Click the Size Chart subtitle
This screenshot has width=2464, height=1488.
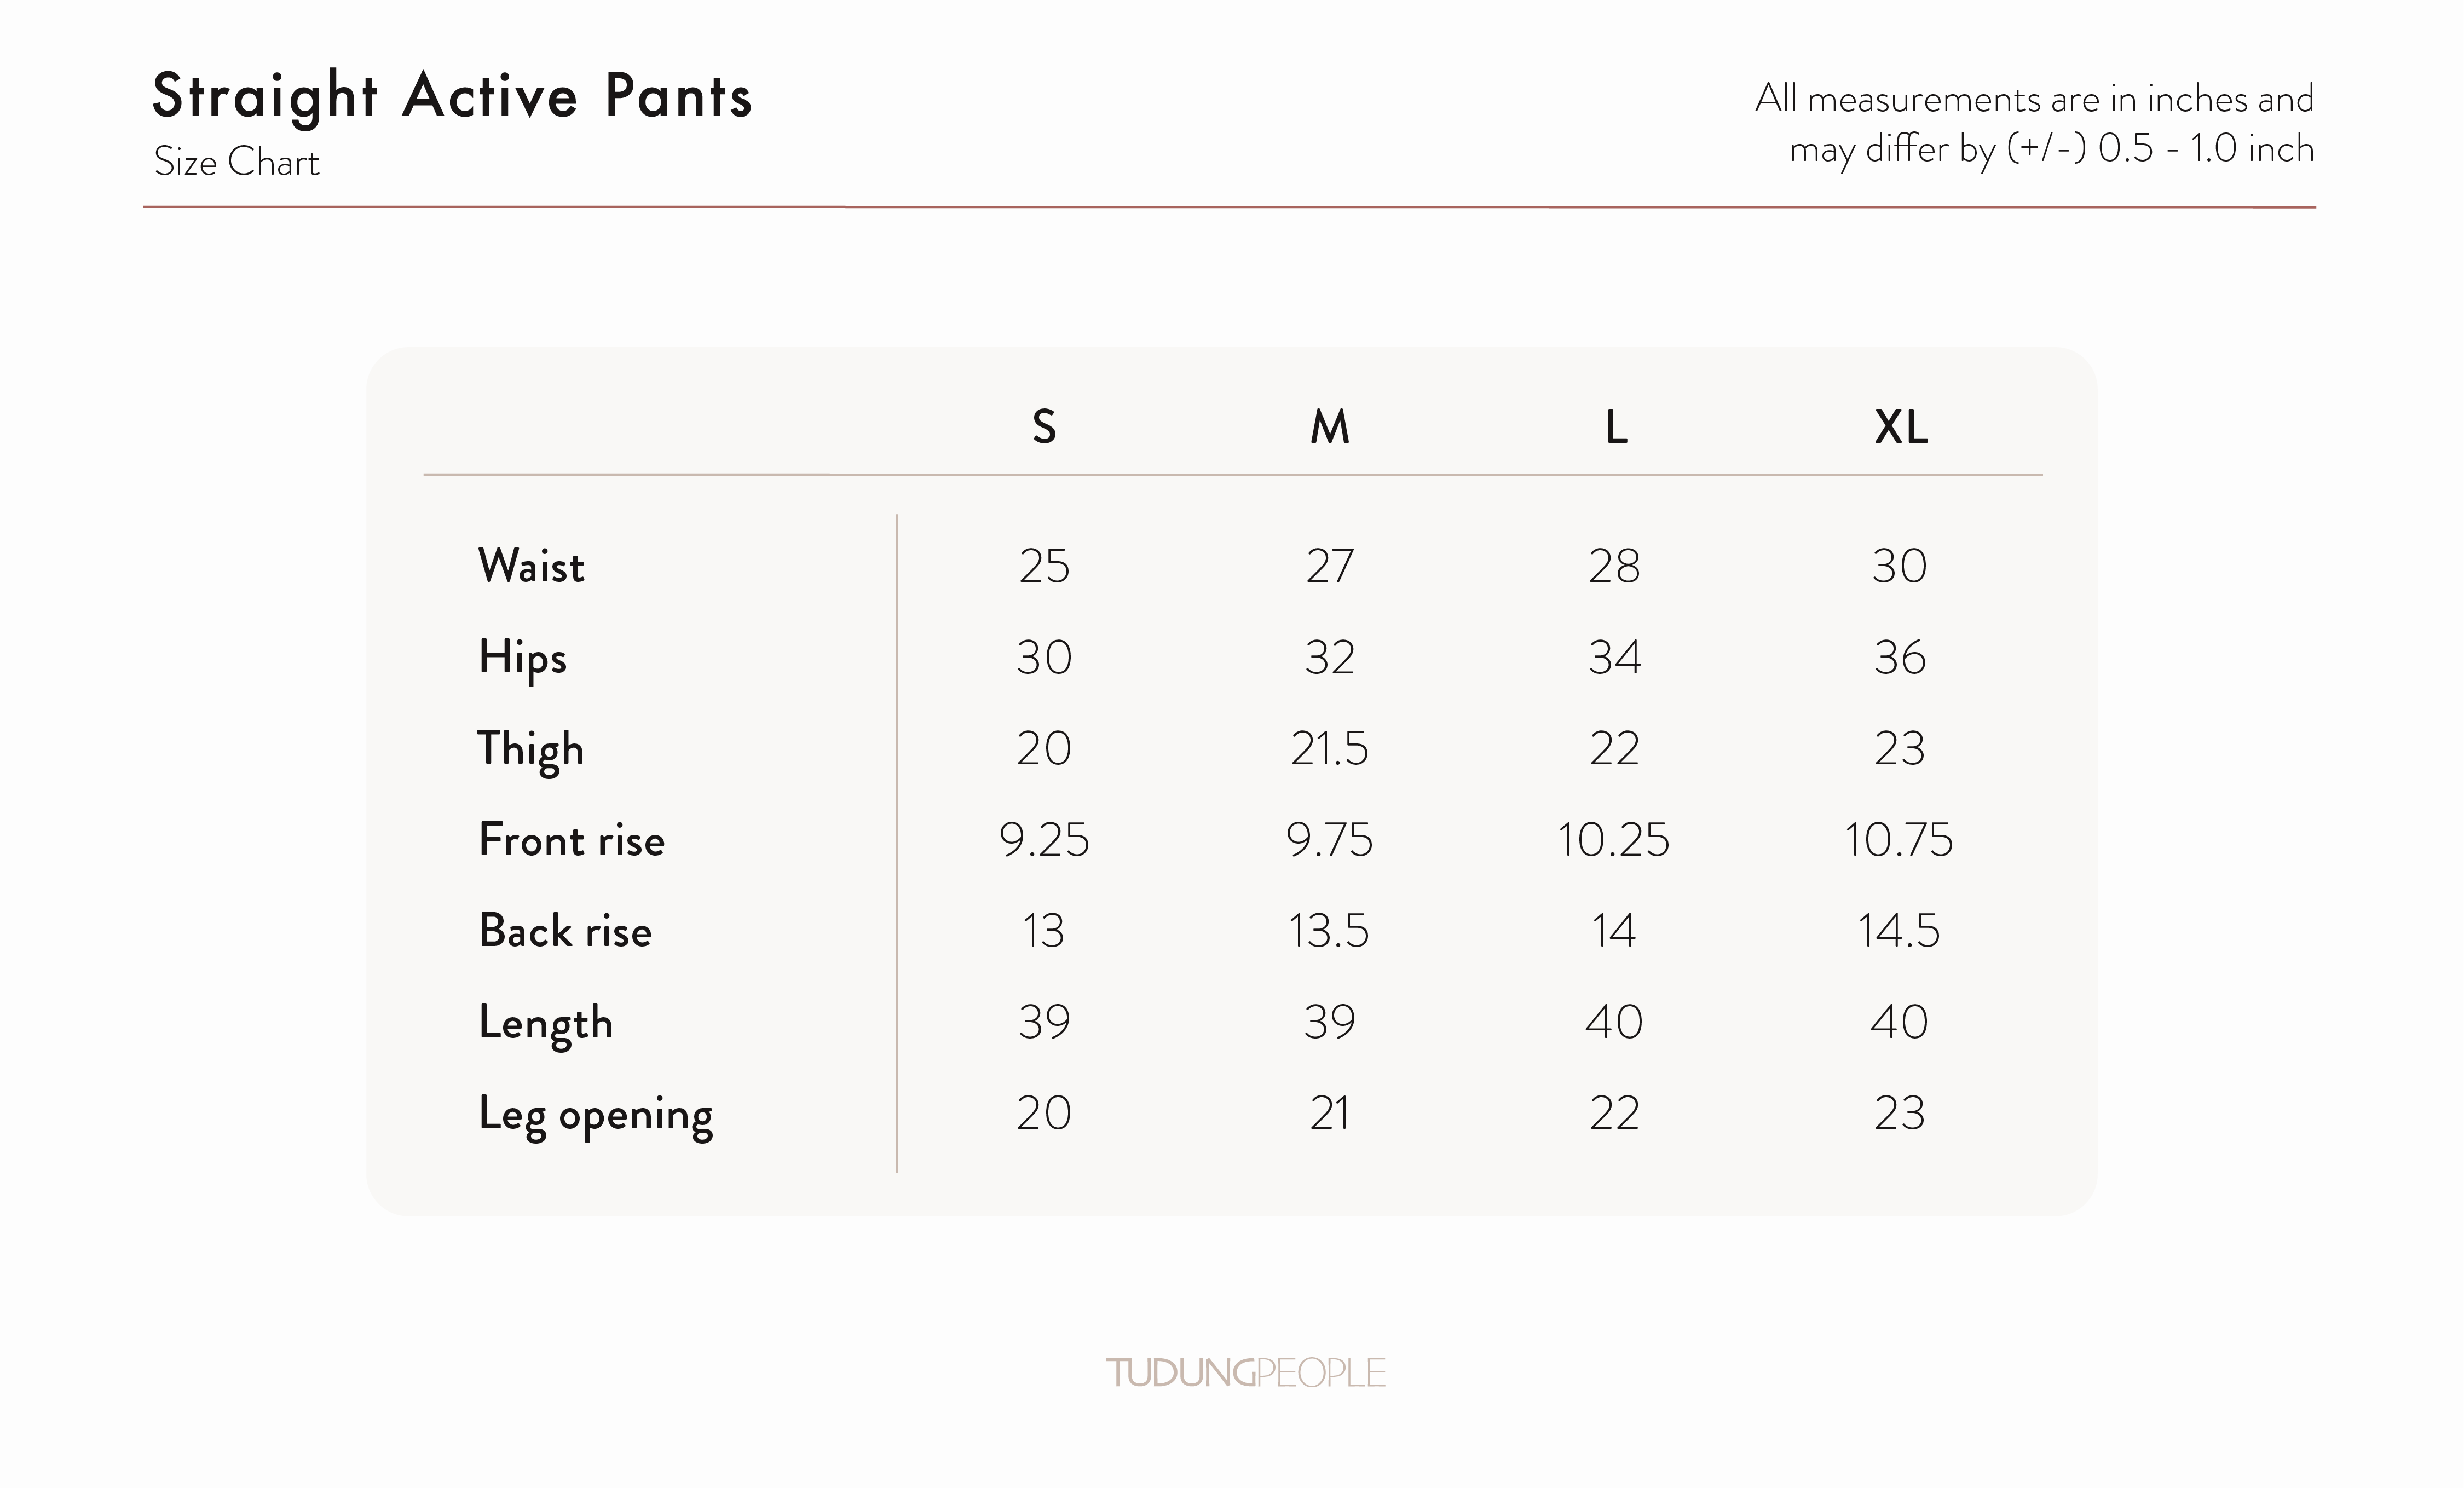(x=236, y=162)
